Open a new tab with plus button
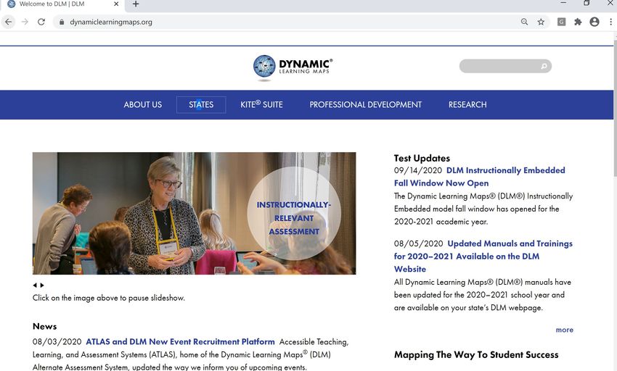 click(136, 4)
